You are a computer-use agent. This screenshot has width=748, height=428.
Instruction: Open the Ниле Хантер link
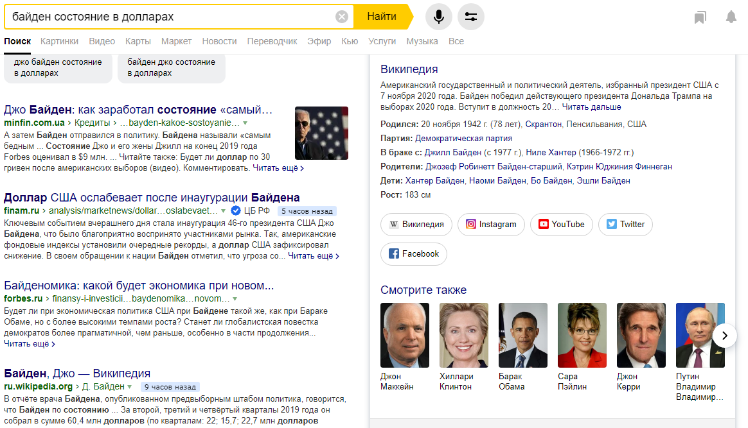(551, 152)
